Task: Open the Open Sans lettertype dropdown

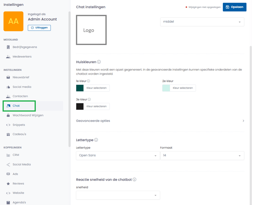Action: [x=118, y=156]
